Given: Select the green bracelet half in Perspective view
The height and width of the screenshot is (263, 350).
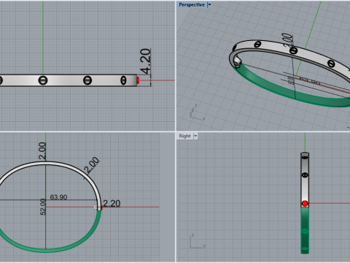Looking at the screenshot, I should (287, 93).
